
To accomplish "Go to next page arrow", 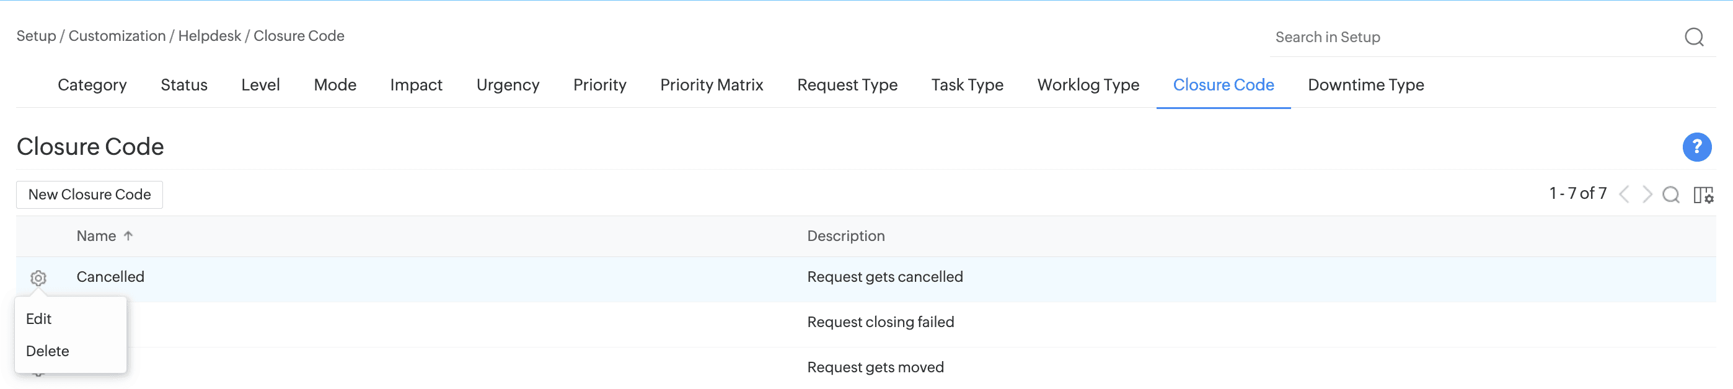I will click(x=1647, y=195).
